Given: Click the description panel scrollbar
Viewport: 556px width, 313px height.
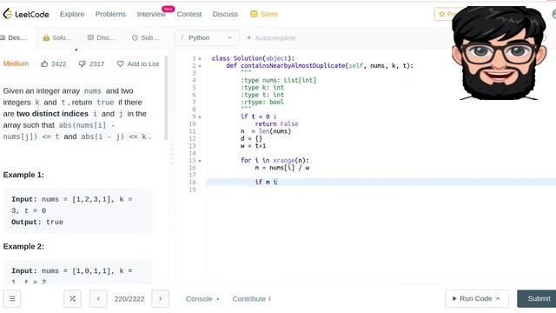Looking at the screenshot, I should click(166, 97).
